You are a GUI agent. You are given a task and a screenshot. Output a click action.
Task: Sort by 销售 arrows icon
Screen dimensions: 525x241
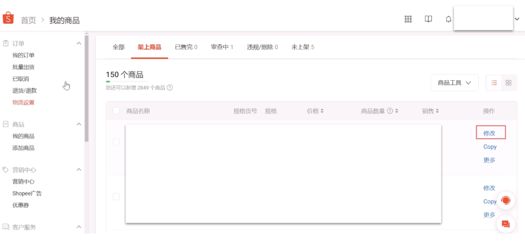tap(437, 111)
